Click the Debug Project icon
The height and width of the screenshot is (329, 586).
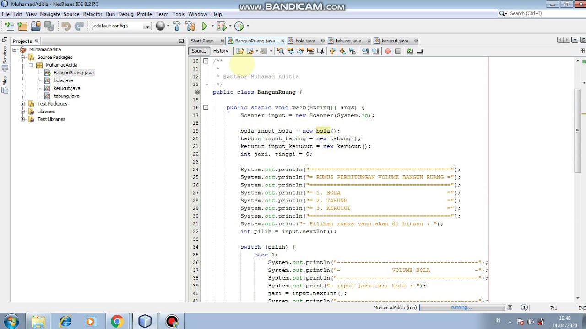(x=222, y=27)
